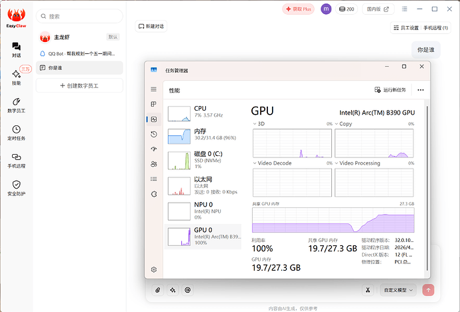
Task: Select the 磁盘 0 (C:) item
Action: [203, 160]
